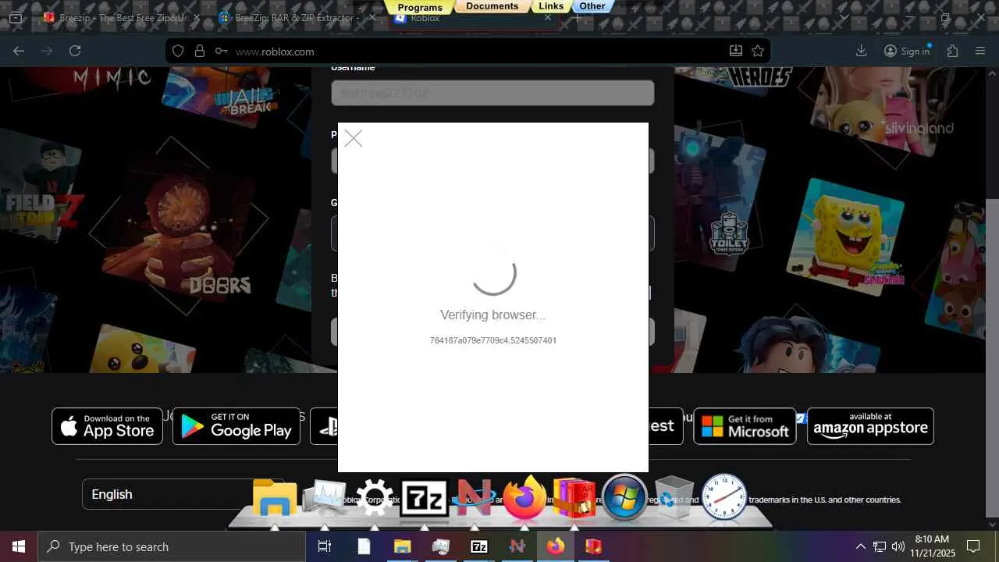Open the Firefox application menu
999x562 pixels.
pyautogui.click(x=980, y=51)
